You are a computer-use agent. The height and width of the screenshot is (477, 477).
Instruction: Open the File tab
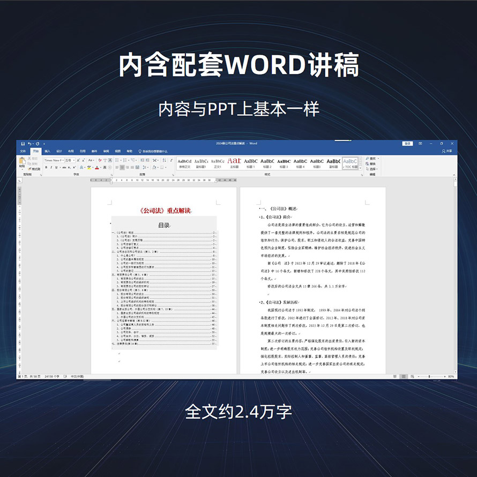(23, 151)
